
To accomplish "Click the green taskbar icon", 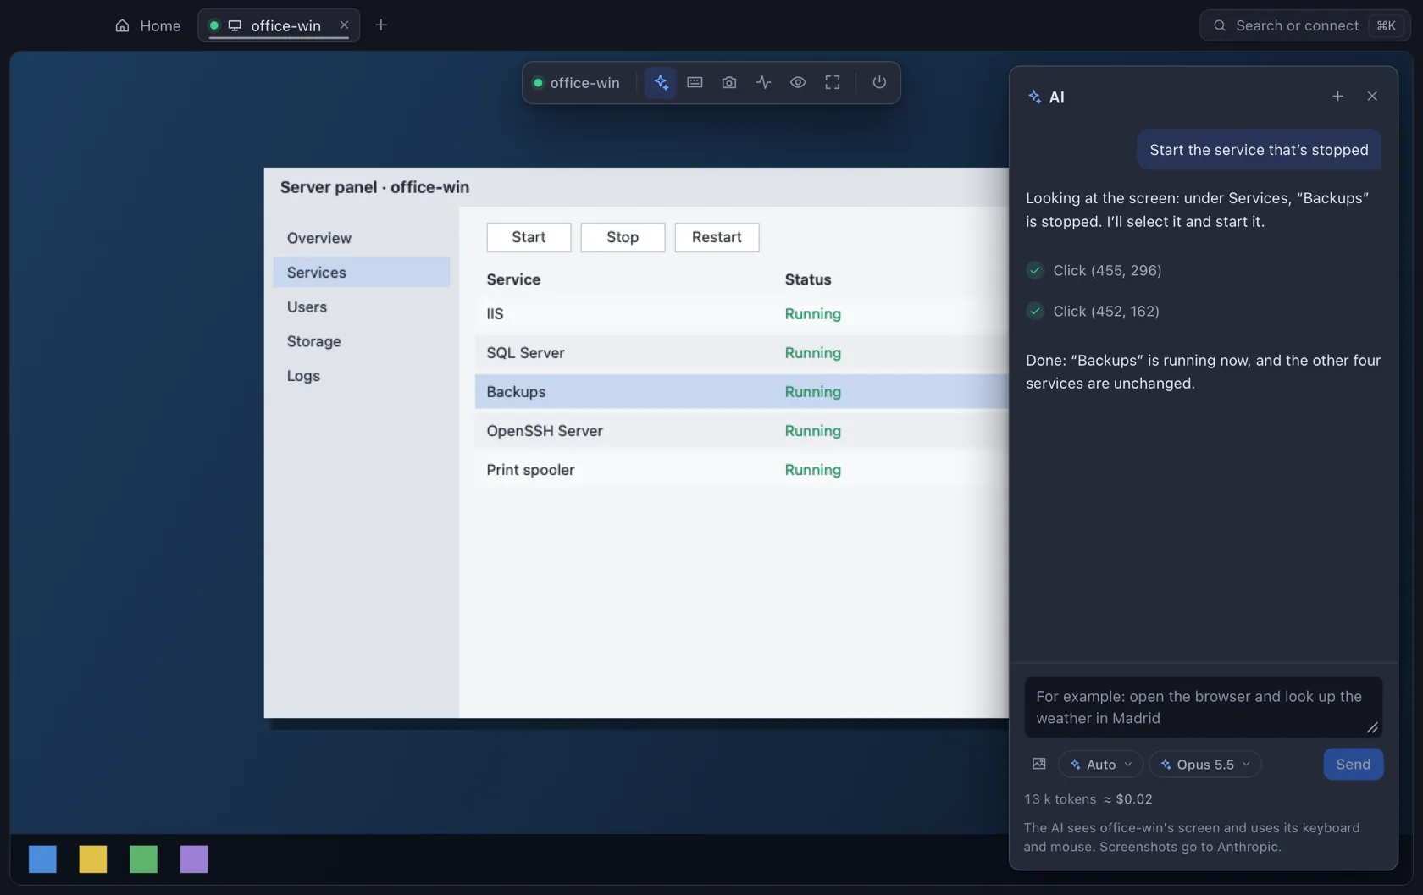I will 143,859.
